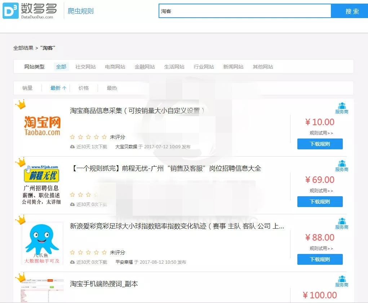Click 下载规则 for the ¥10.00 rule
368x303 pixels.
point(320,144)
